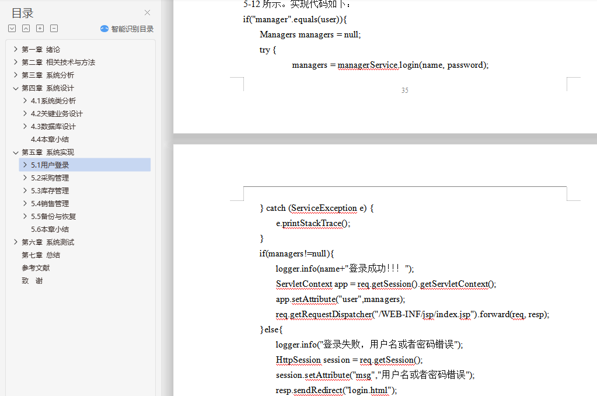Close the 目录 outline panel

[147, 13]
